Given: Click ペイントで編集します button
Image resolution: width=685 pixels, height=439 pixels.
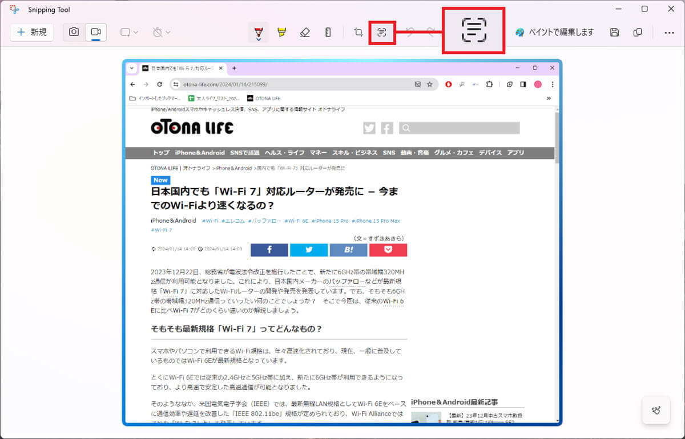Looking at the screenshot, I should [x=554, y=32].
